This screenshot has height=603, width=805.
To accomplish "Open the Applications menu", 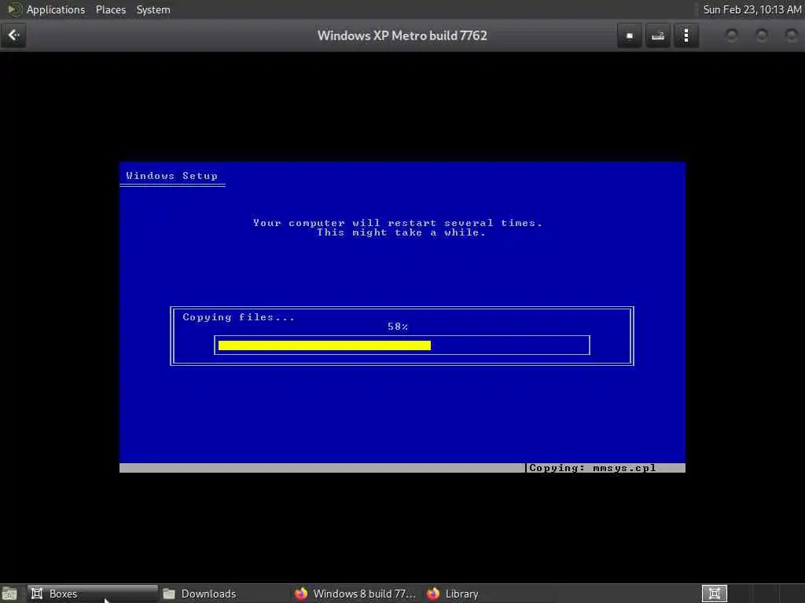I will [56, 9].
